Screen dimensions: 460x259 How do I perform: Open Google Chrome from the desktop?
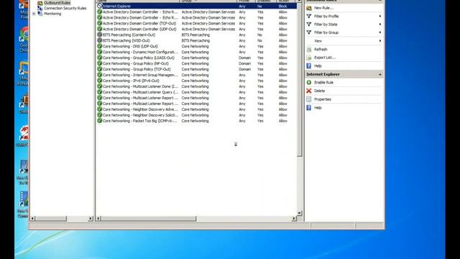[24, 40]
